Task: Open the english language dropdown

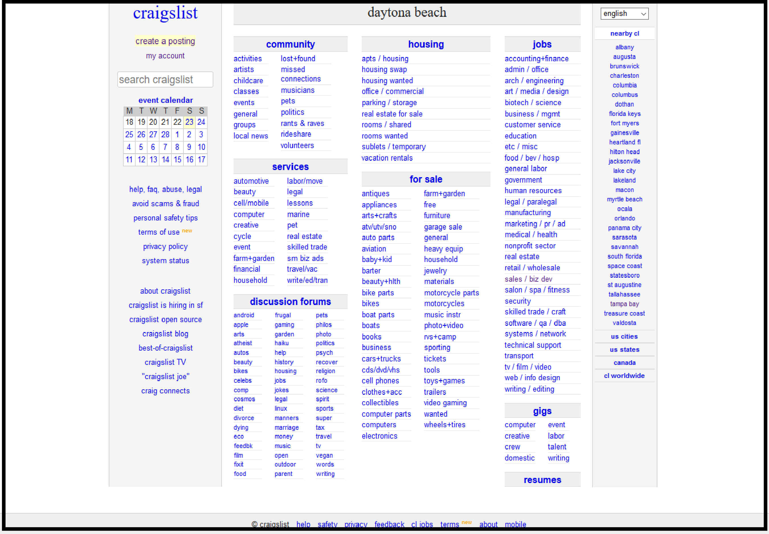Action: [624, 13]
